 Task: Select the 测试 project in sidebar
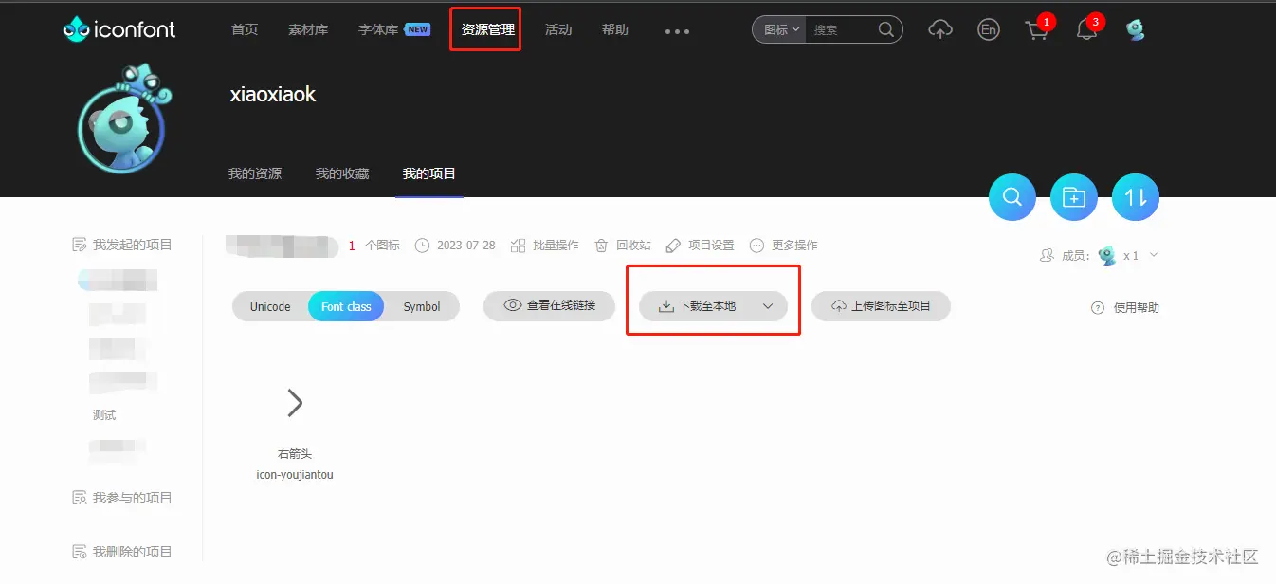click(104, 415)
